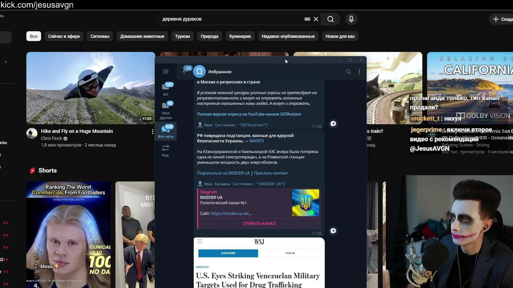Image resolution: width=513 pixels, height=288 pixels.
Task: Click the Иван Булавка source signature line
Action: point(241,184)
